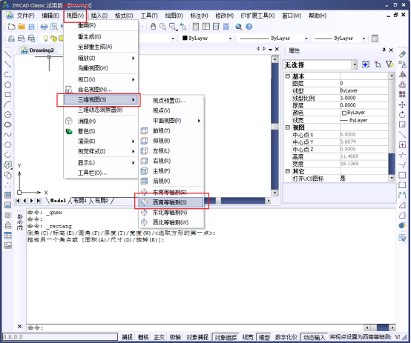Open the calculator icon in toolbar
Image resolution: width=411 pixels, height=343 pixels.
click(226, 27)
